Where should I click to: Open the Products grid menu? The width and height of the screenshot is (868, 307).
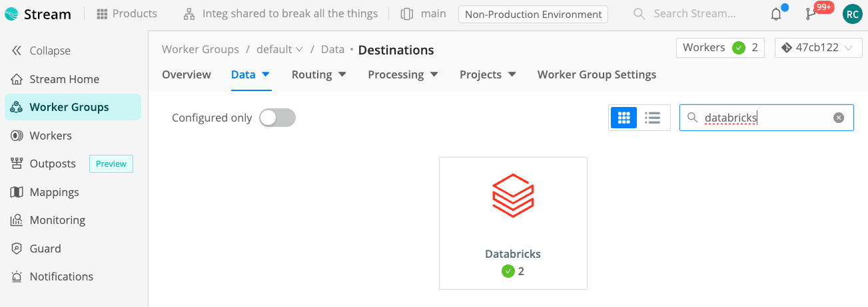(x=127, y=14)
